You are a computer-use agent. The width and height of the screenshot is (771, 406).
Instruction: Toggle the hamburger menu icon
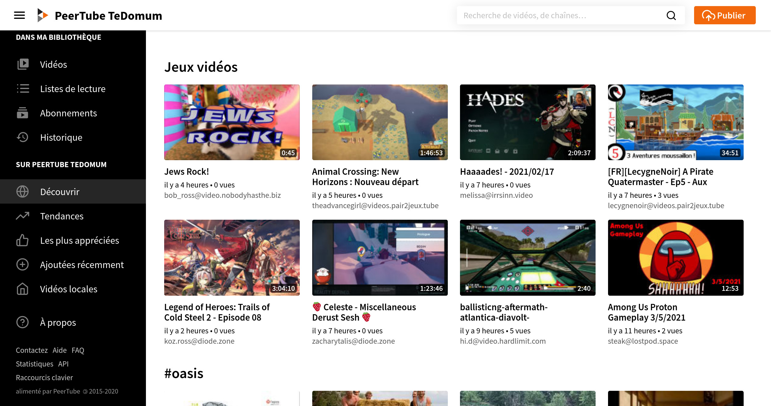pos(19,15)
